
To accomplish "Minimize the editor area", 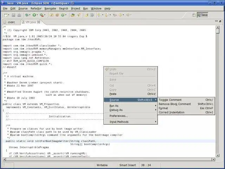I will (217, 21).
